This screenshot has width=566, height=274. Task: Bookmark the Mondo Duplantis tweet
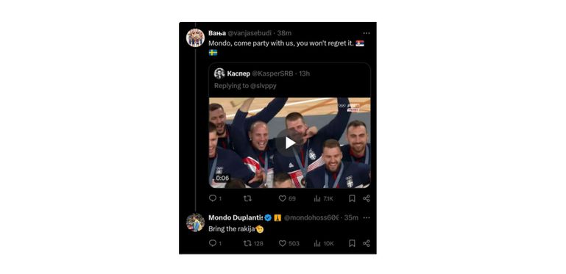[352, 243]
